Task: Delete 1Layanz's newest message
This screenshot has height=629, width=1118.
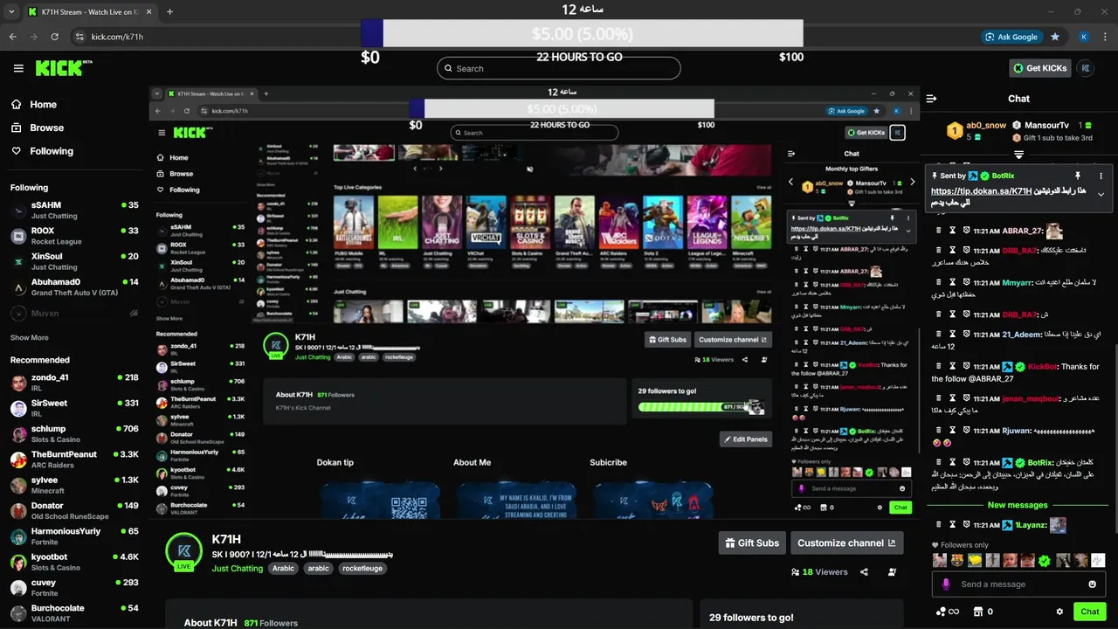Action: pos(939,525)
